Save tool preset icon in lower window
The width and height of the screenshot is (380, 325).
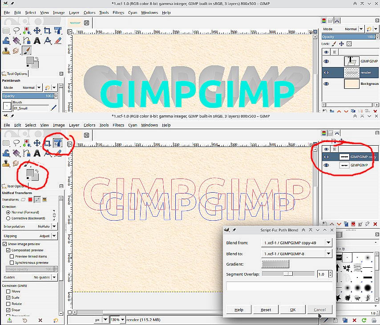pos(9,321)
